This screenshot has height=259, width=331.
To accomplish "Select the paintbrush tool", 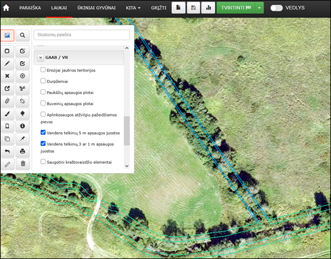I will 7,114.
